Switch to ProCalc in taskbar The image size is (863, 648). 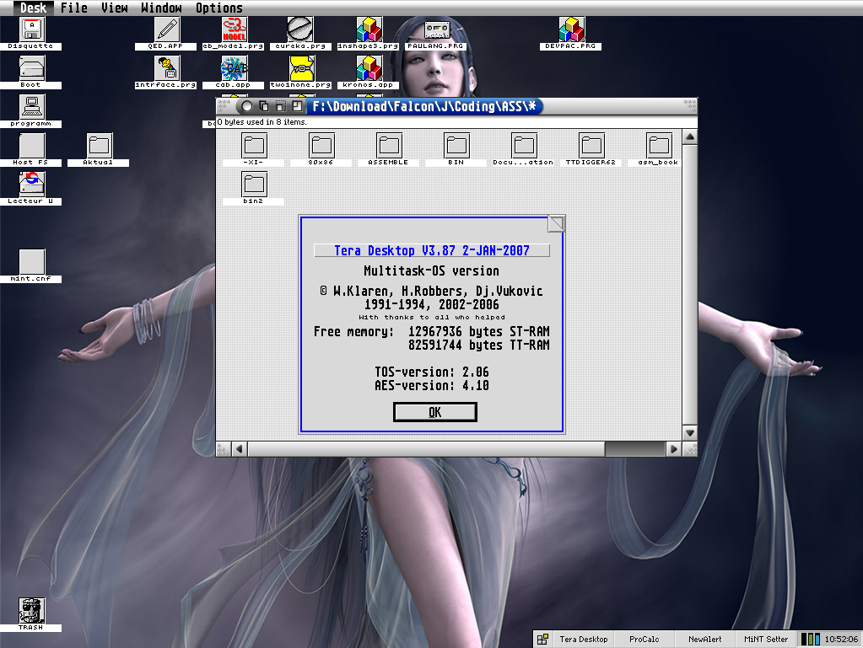[x=644, y=640]
